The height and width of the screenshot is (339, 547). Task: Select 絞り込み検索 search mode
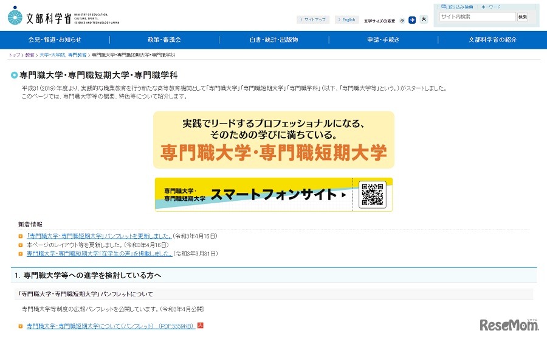click(461, 7)
